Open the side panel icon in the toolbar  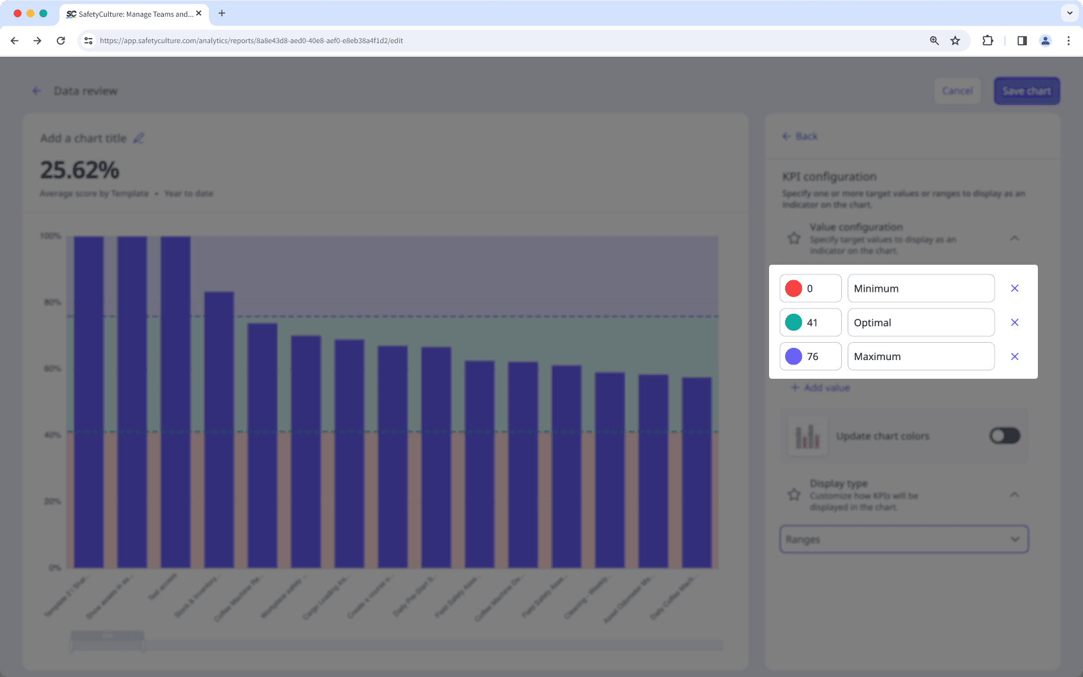click(1022, 40)
